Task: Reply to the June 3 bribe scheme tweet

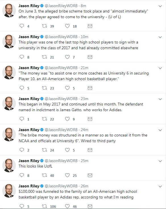Action: pyautogui.click(x=22, y=26)
